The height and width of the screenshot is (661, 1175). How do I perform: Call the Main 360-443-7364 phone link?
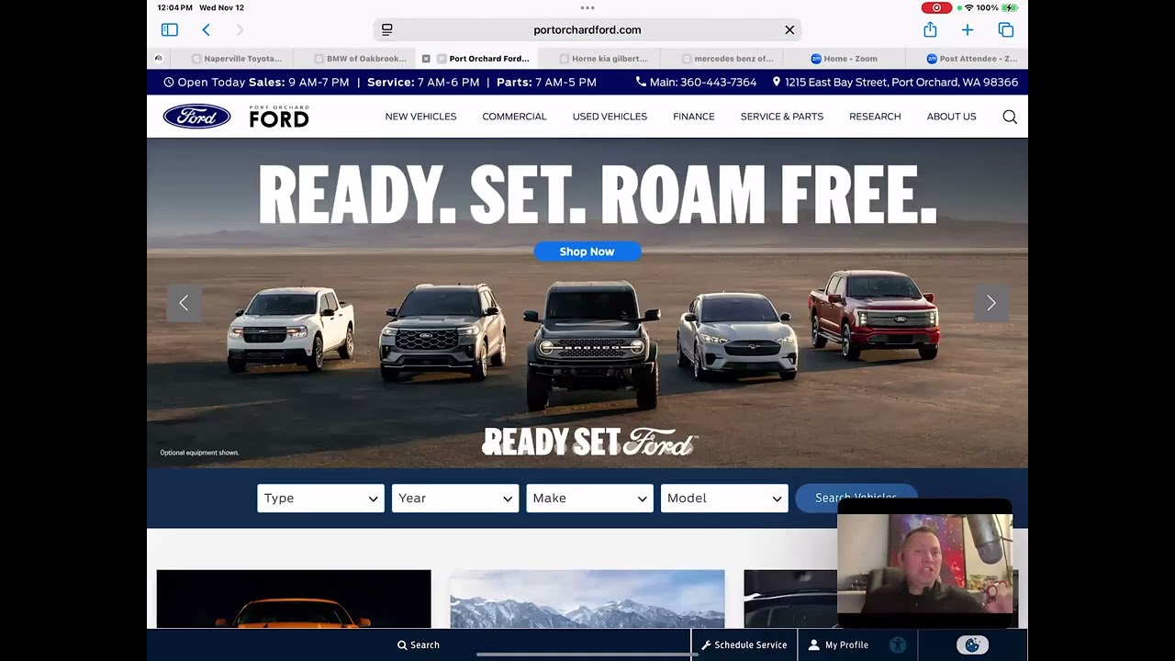point(696,82)
